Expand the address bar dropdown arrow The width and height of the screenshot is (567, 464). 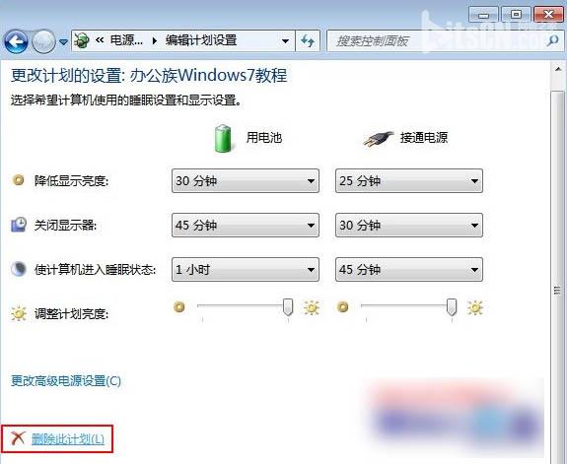pos(285,41)
